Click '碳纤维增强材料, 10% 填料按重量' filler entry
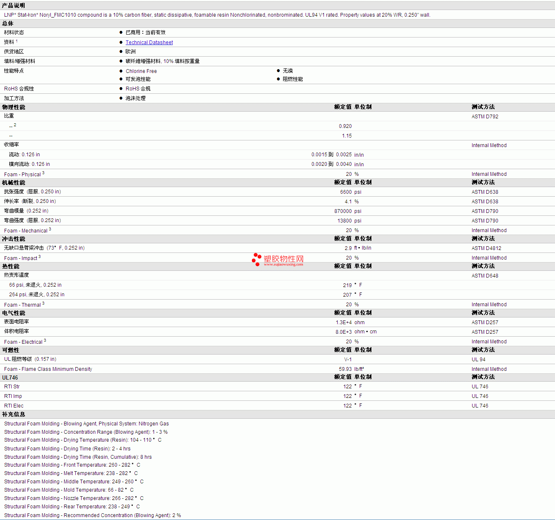The height and width of the screenshot is (520, 555). (x=163, y=61)
